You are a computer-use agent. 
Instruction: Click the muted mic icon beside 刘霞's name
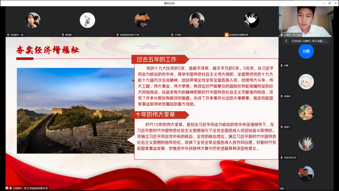[x=282, y=66]
